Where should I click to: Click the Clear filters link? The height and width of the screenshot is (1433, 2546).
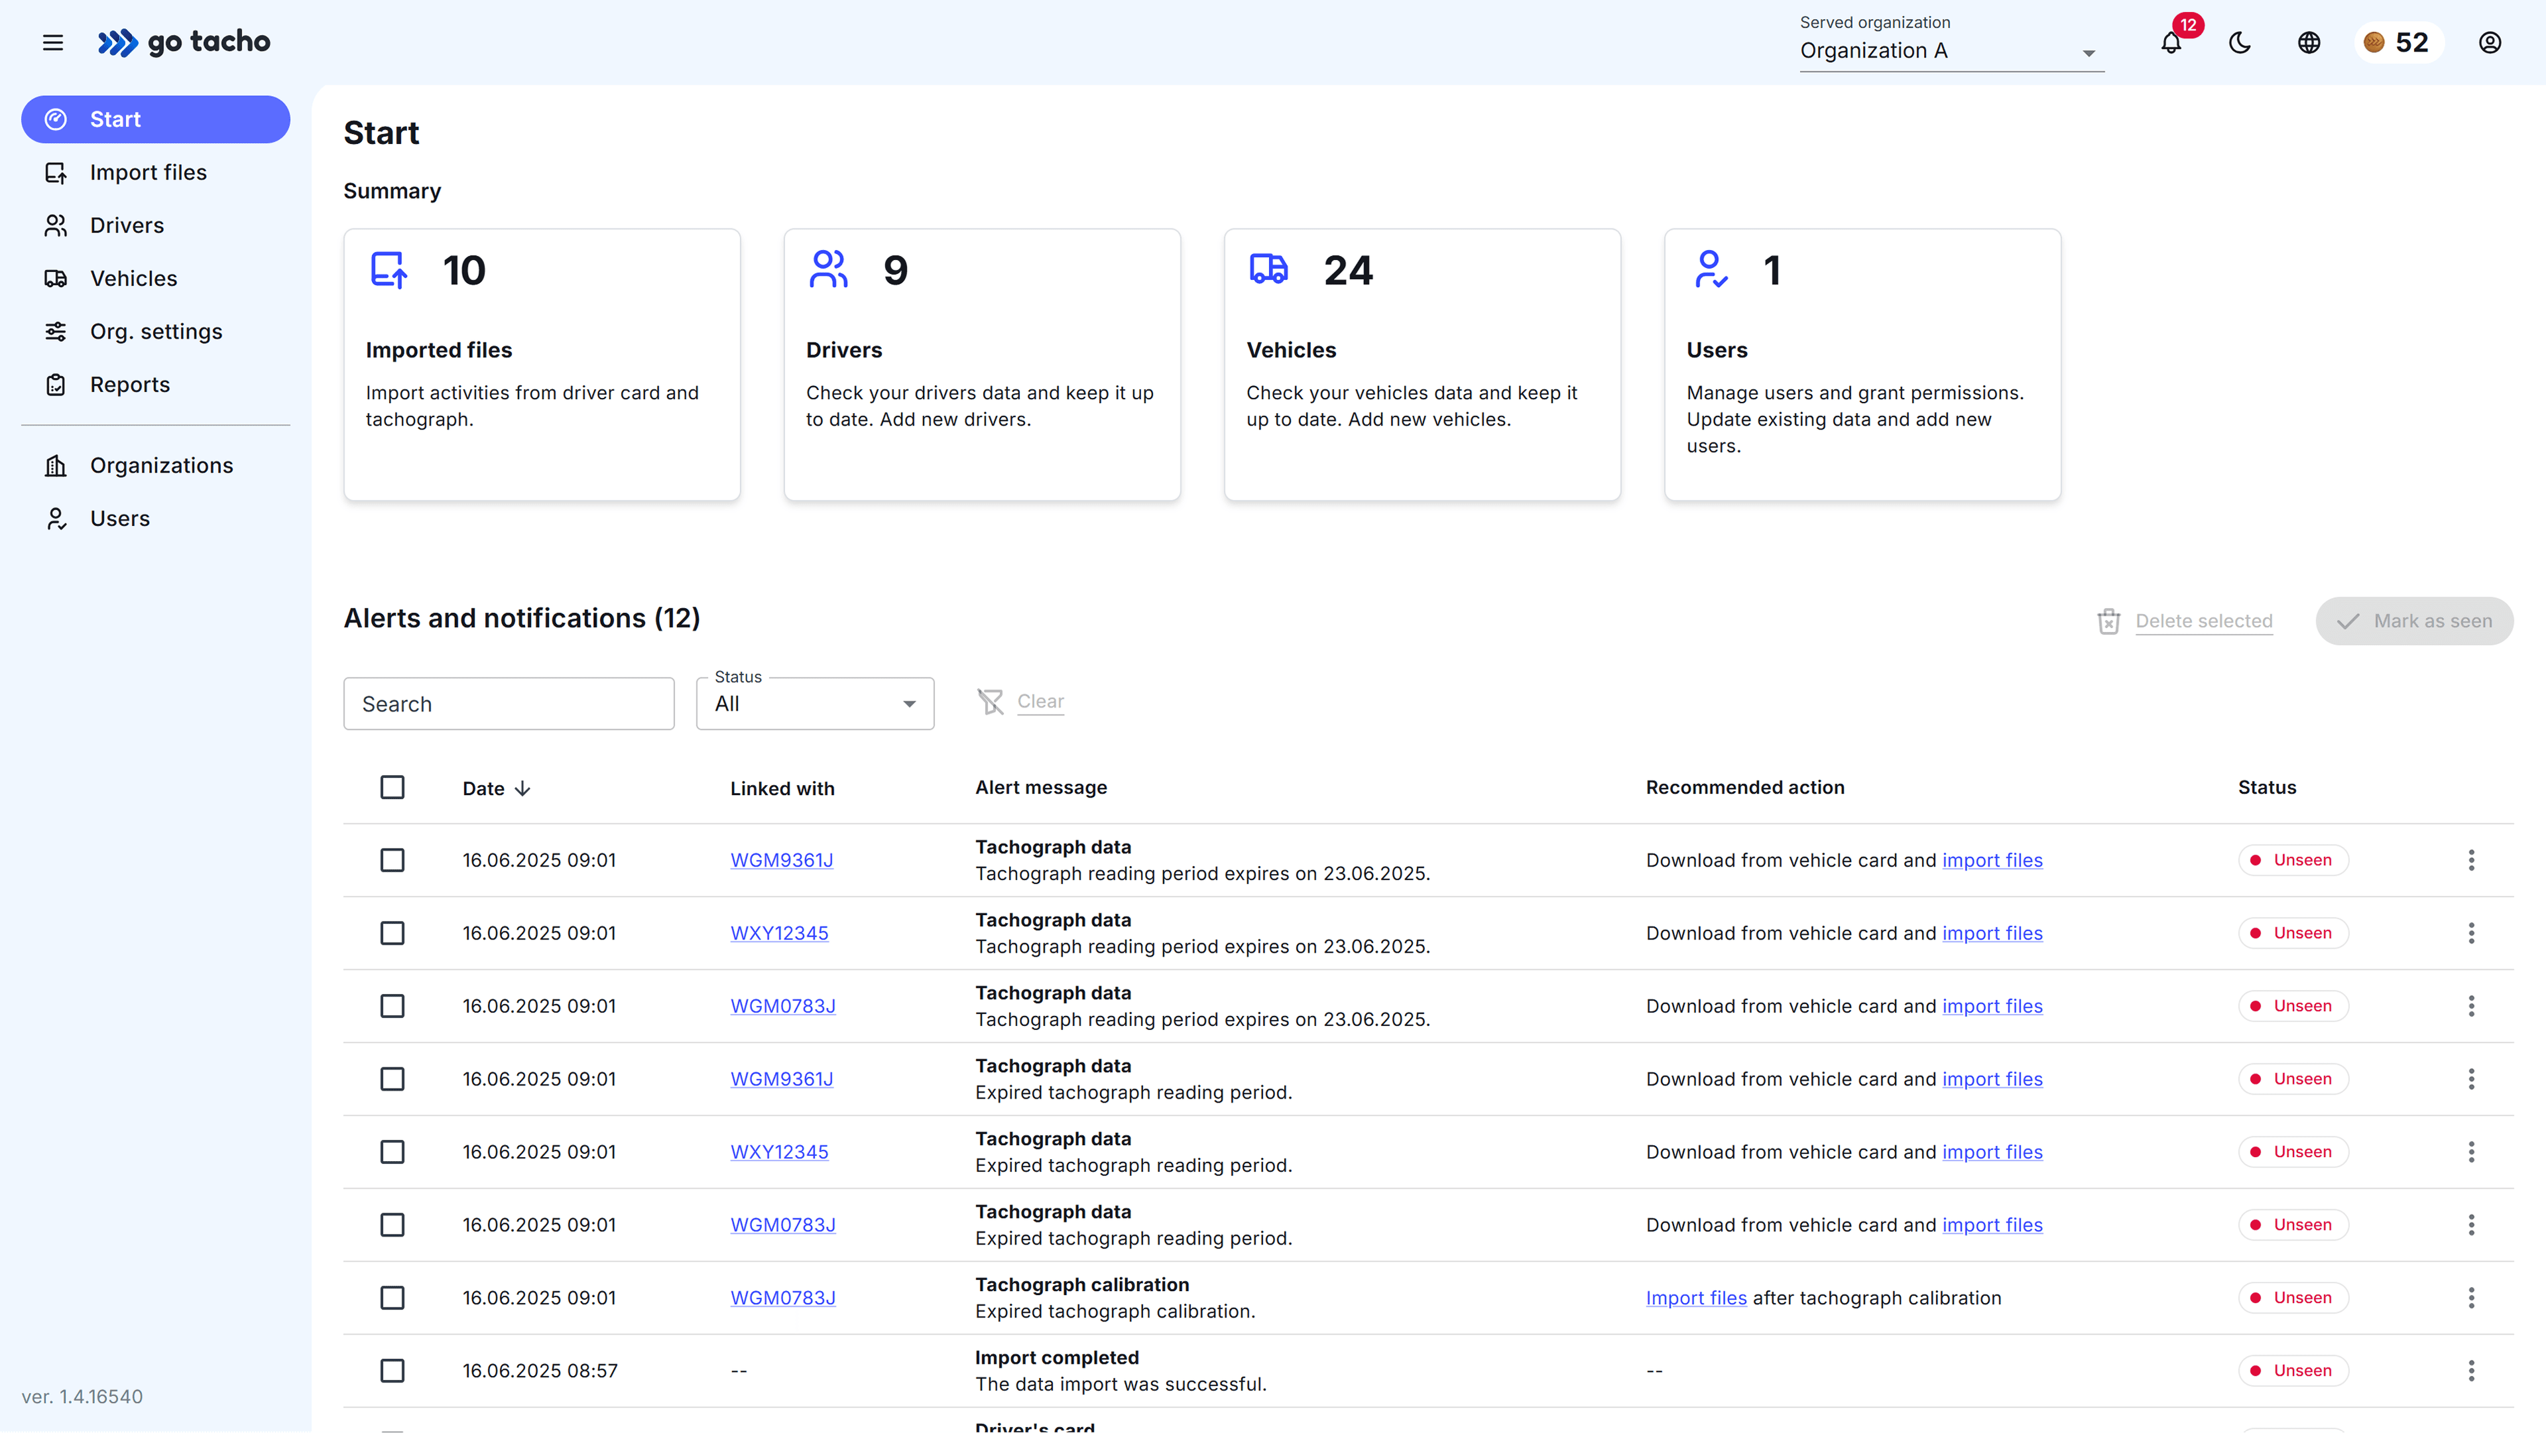click(1040, 701)
